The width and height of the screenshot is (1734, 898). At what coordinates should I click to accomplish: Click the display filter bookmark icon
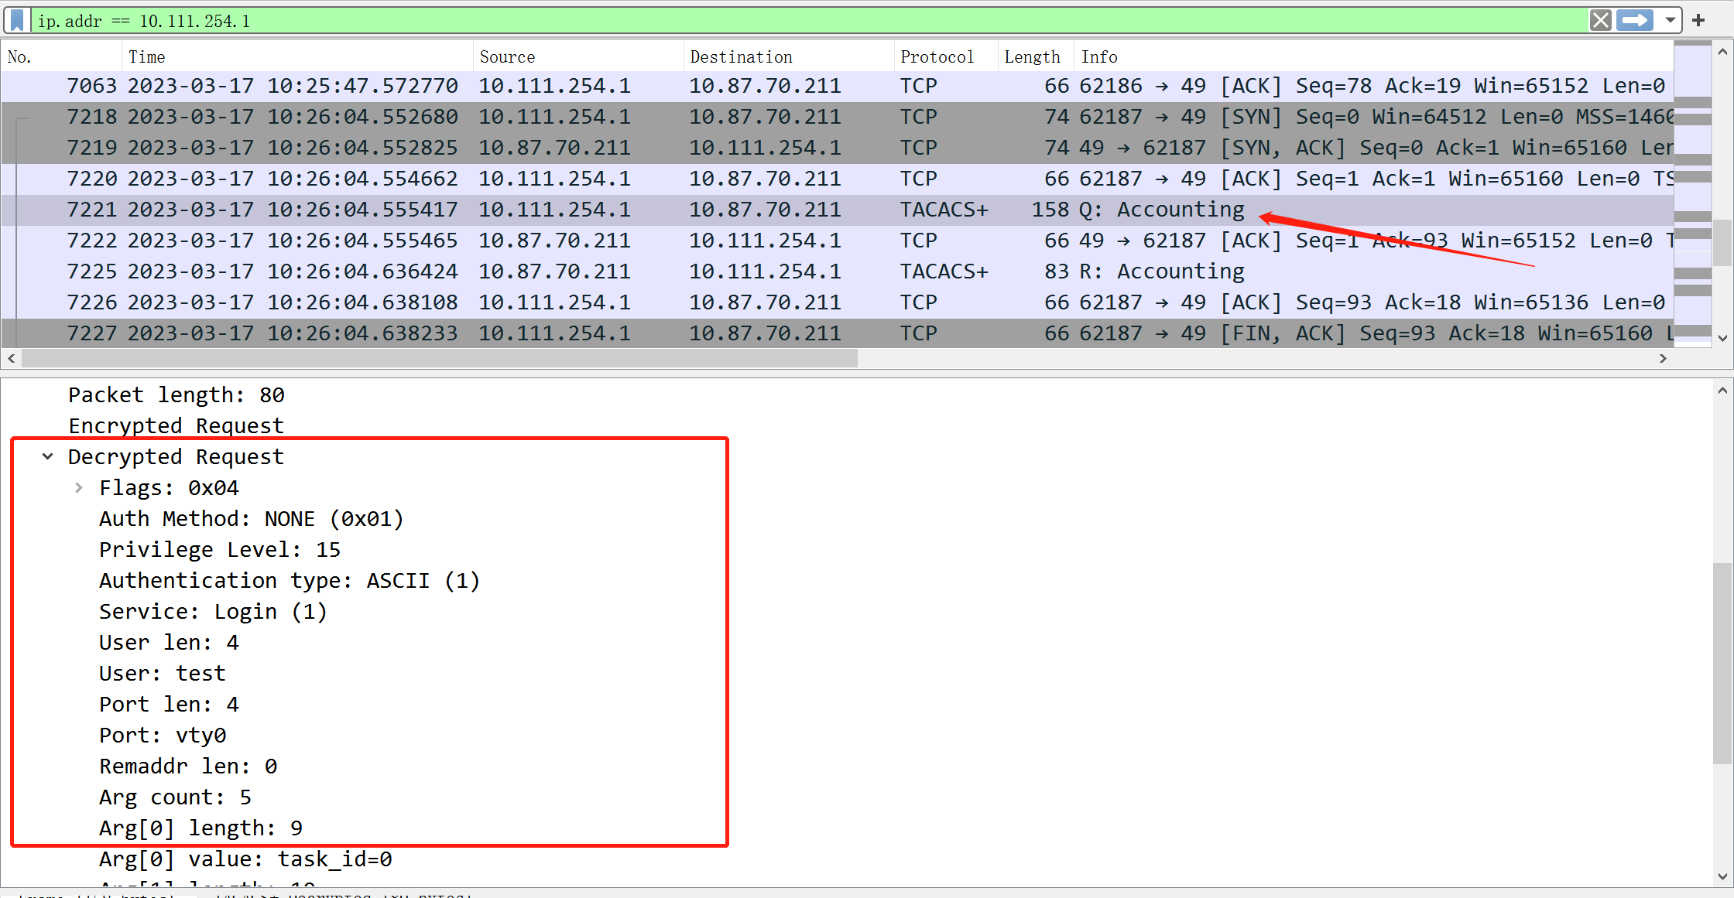[17, 20]
